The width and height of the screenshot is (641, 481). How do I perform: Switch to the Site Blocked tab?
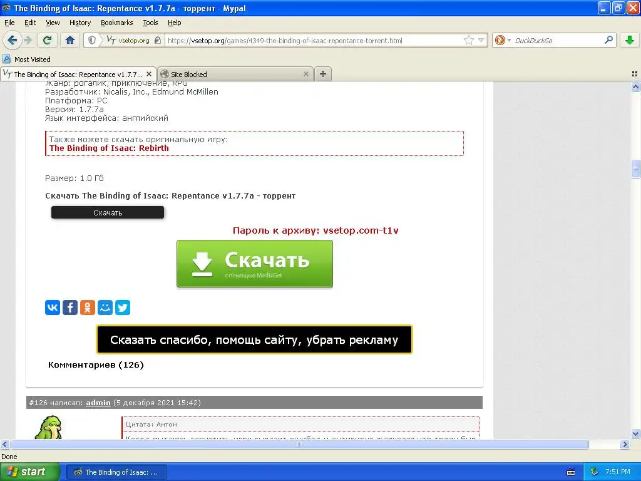tap(235, 74)
